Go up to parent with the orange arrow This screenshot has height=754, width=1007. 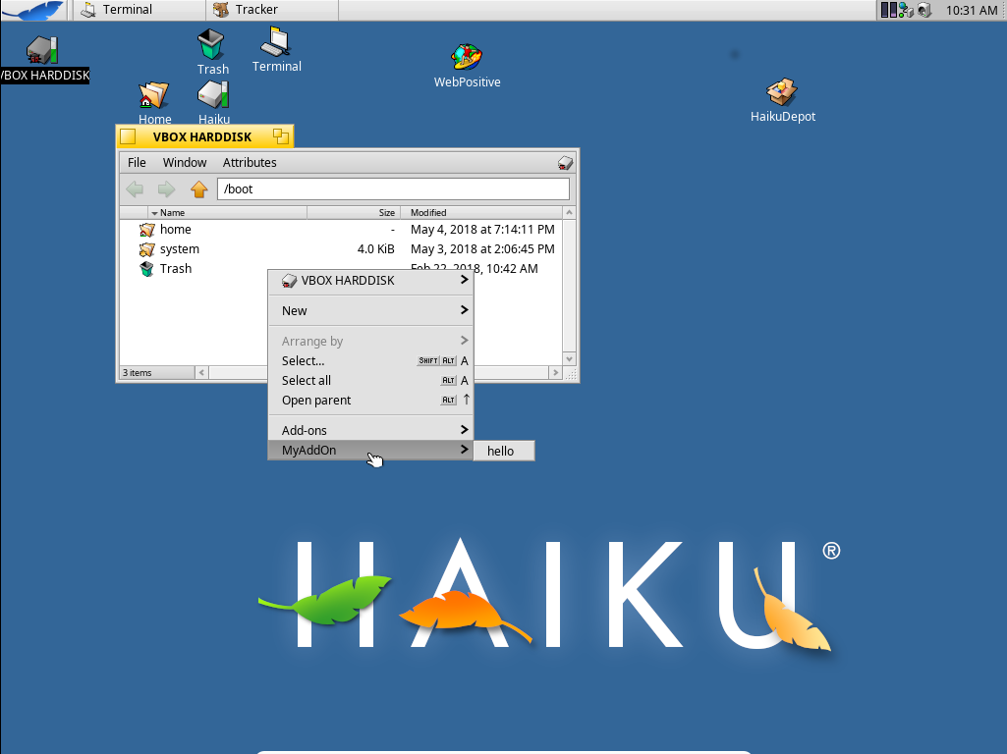(199, 189)
